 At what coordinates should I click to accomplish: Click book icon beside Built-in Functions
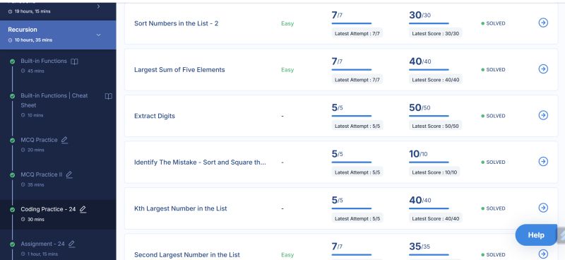pyautogui.click(x=74, y=61)
